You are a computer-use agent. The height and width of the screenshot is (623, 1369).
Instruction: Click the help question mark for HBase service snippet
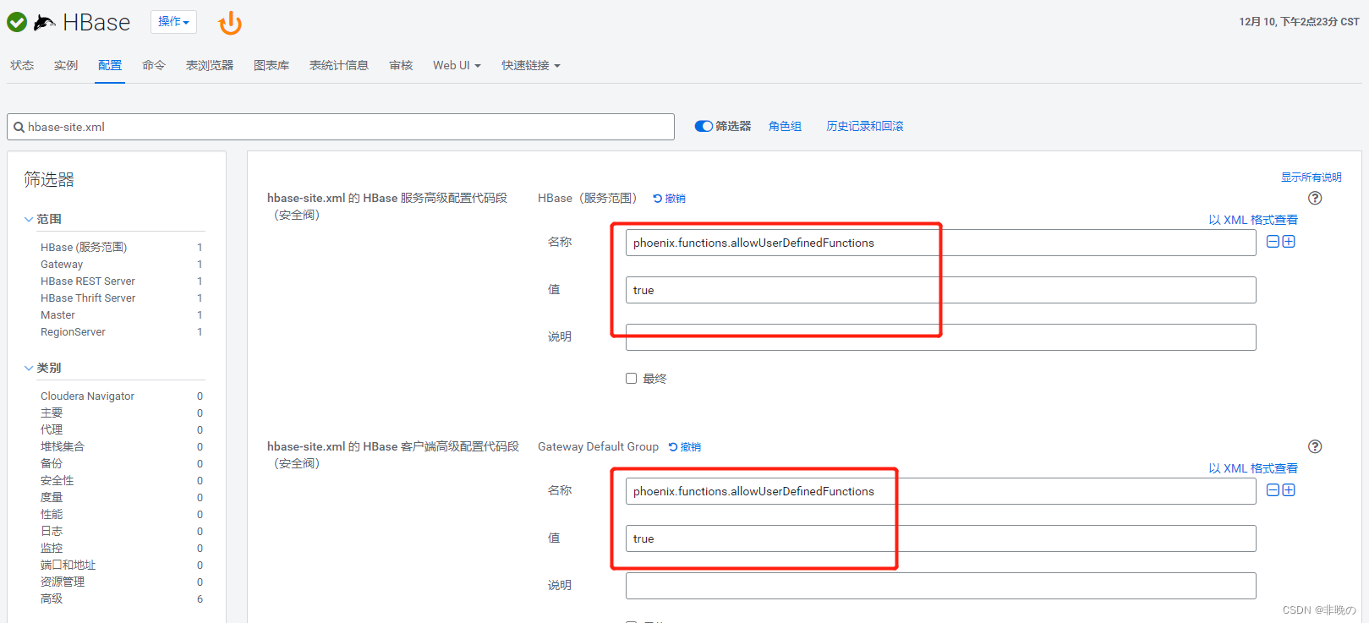click(1315, 199)
